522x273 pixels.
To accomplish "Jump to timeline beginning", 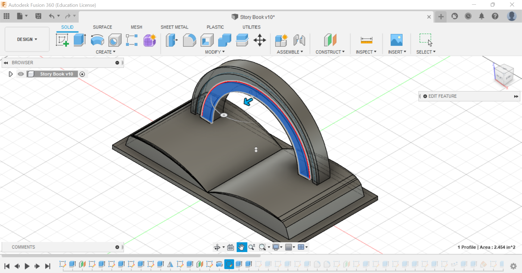I will click(x=7, y=266).
